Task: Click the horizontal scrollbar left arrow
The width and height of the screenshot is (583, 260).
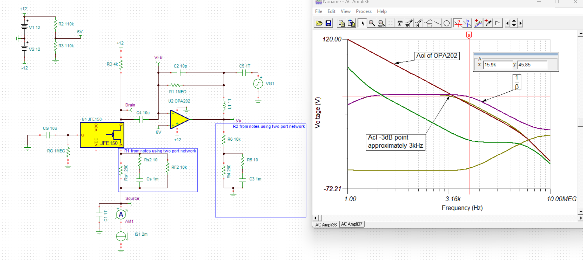Action: [316, 218]
